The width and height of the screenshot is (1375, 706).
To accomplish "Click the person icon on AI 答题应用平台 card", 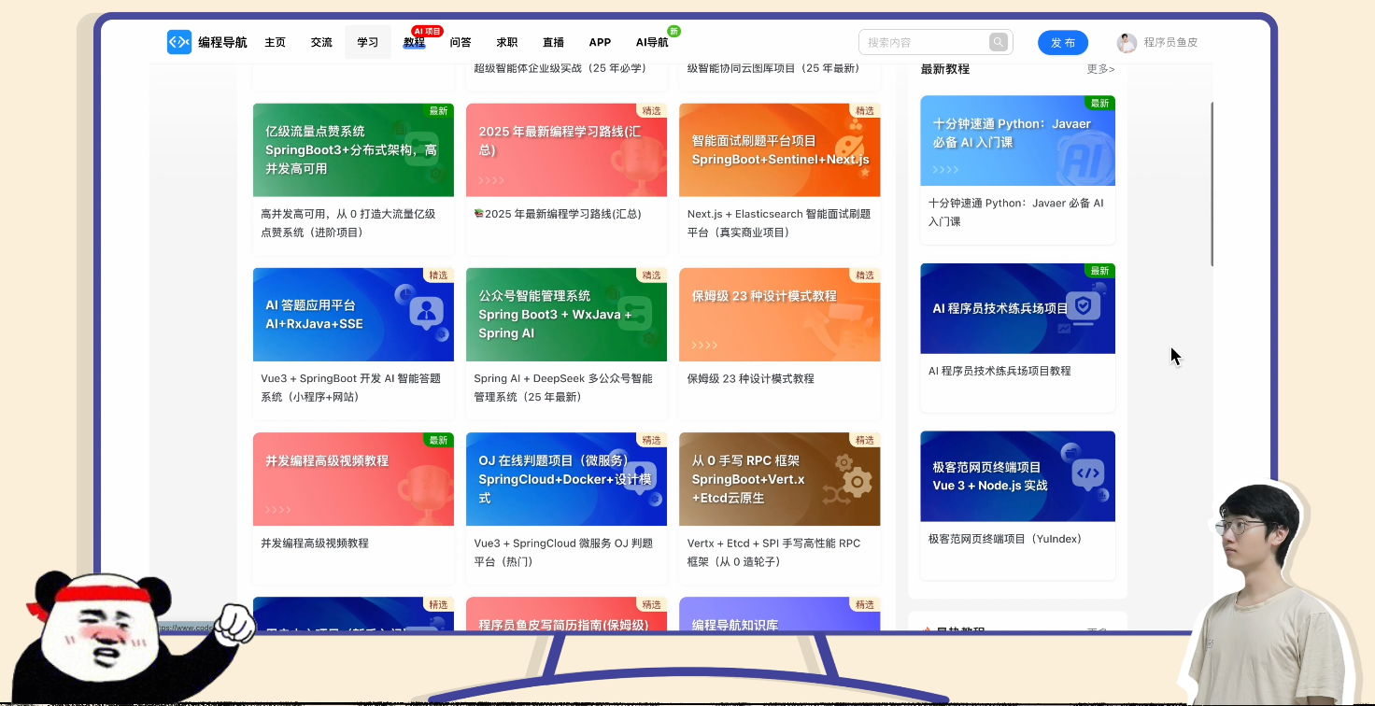I will pyautogui.click(x=427, y=313).
